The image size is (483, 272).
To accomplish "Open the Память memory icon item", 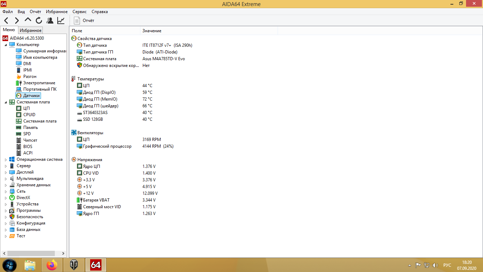I will tap(19, 127).
